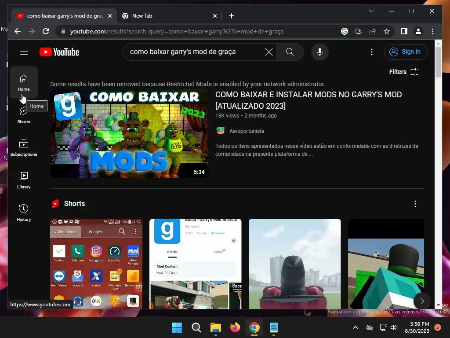Click the page vertical scrollbar

click(x=438, y=62)
